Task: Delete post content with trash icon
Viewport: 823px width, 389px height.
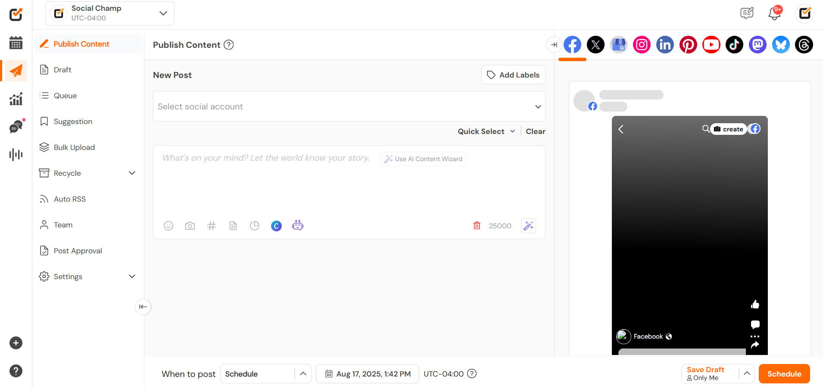Action: [x=477, y=225]
